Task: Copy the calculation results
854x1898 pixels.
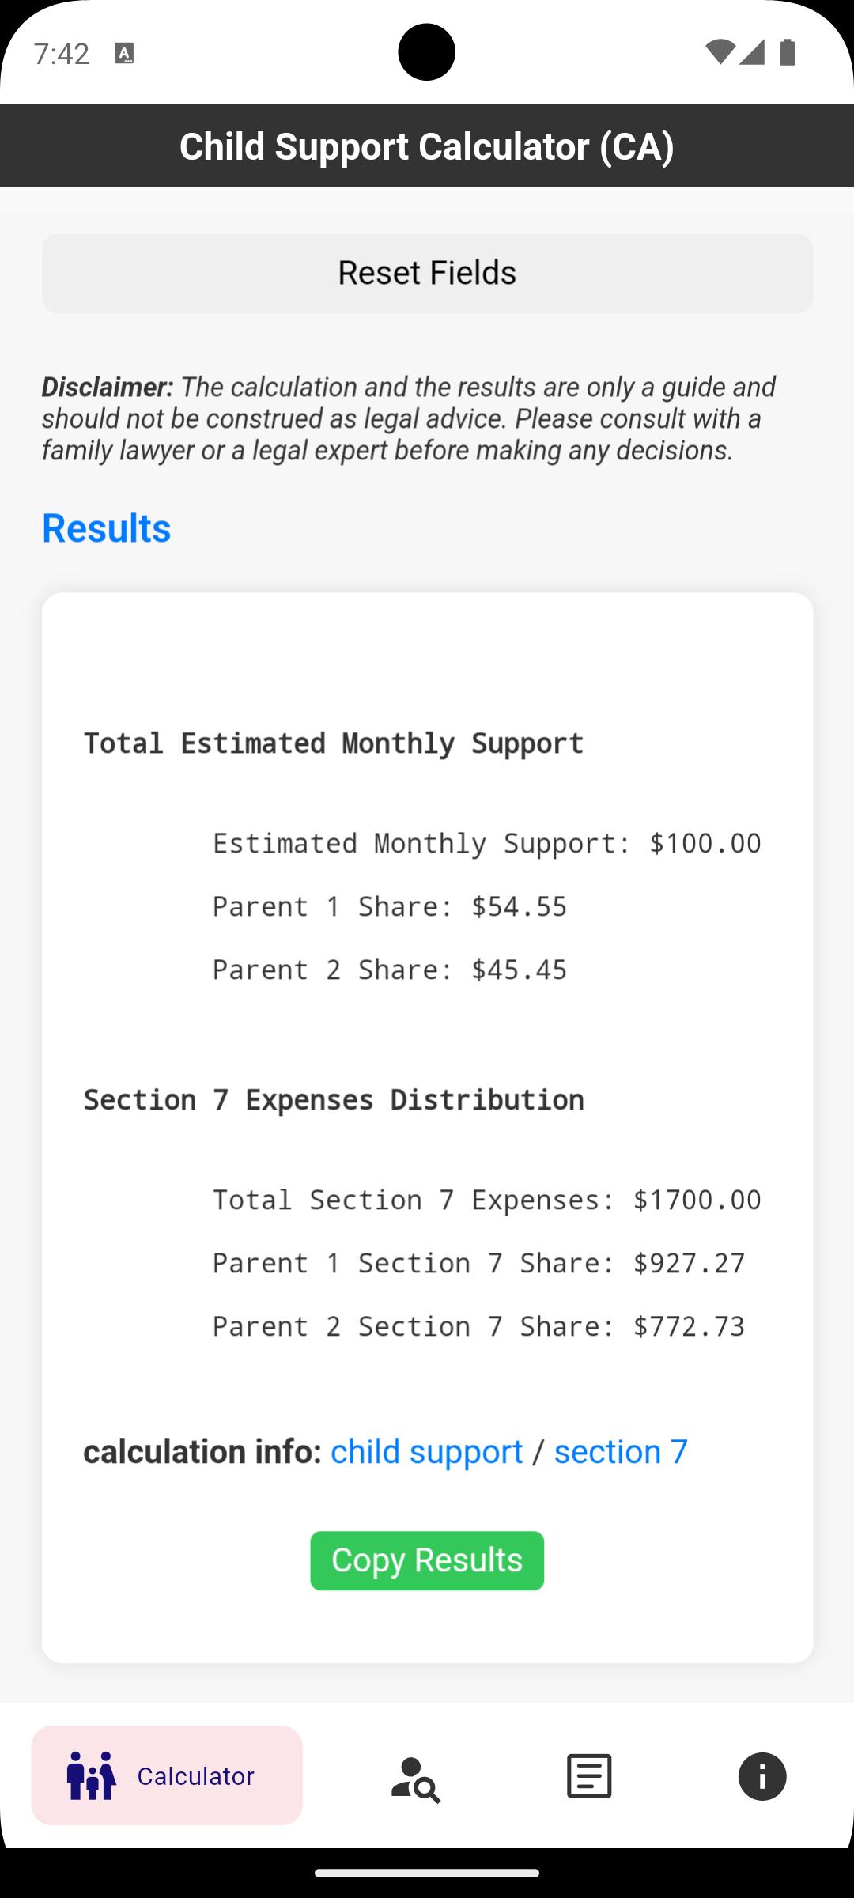Action: click(x=427, y=1560)
